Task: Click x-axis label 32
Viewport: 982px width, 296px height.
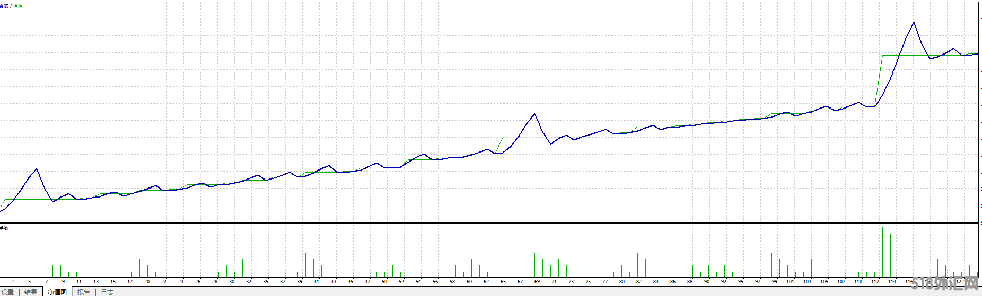Action: 249,282
